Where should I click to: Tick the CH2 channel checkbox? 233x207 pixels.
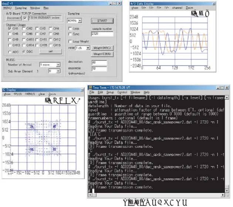(24, 28)
